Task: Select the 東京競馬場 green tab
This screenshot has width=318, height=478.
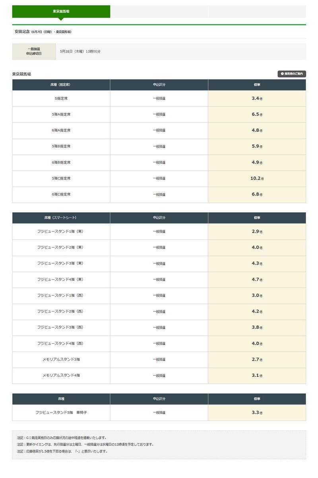Action: (x=61, y=12)
